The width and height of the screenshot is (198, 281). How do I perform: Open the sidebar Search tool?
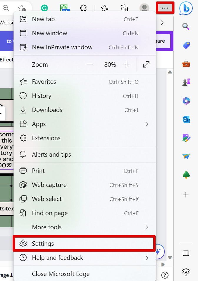[x=186, y=26]
